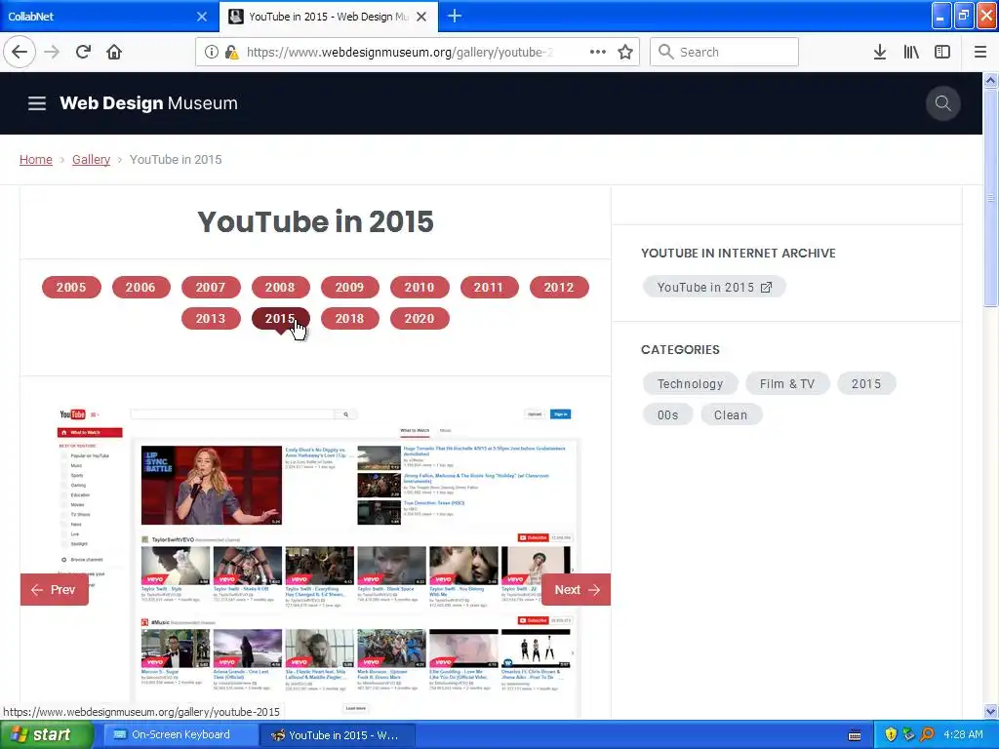
Task: Select year 2013
Action: point(211,319)
